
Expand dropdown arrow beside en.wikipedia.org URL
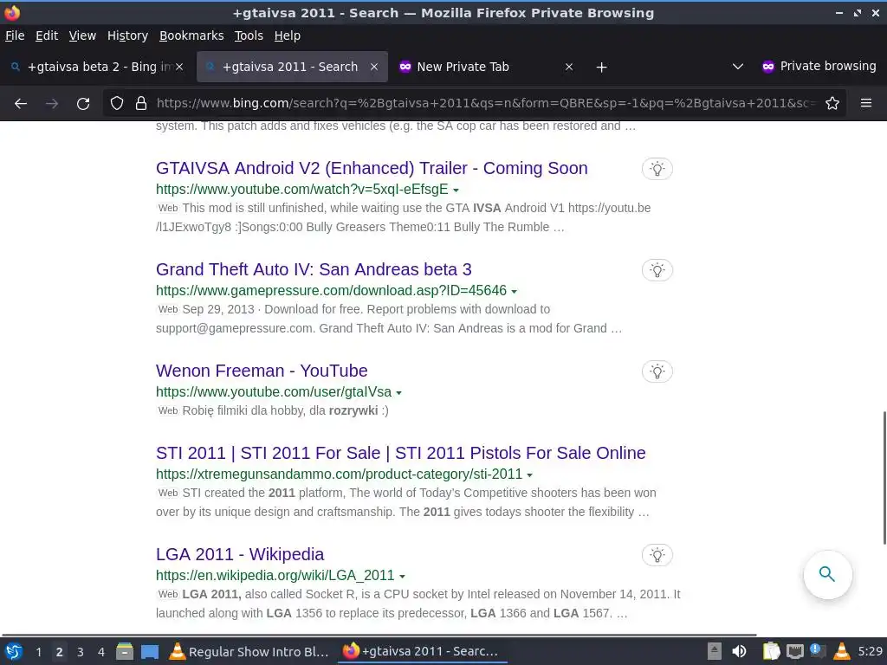click(402, 576)
